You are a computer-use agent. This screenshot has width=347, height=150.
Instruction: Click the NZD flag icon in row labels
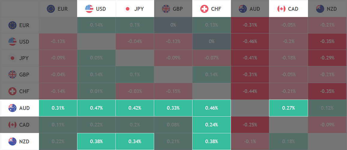pos(12,141)
